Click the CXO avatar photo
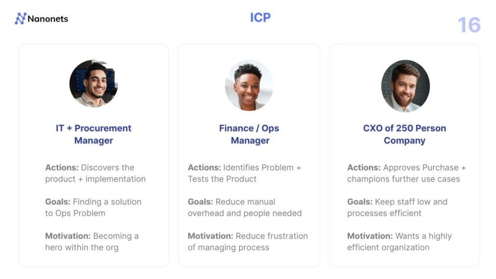 tap(404, 86)
